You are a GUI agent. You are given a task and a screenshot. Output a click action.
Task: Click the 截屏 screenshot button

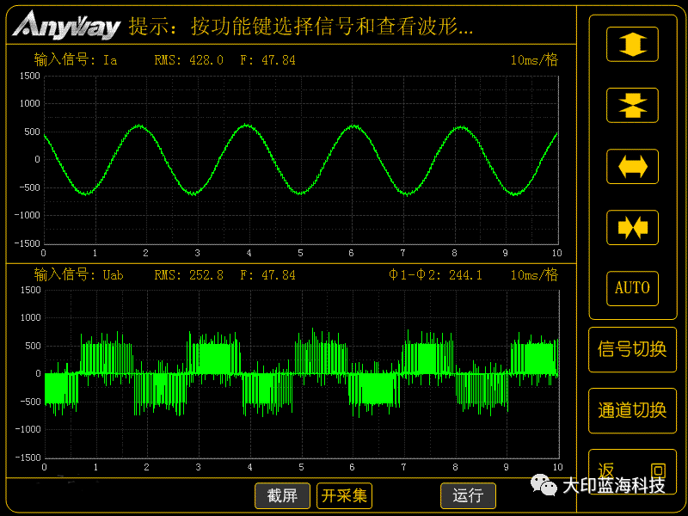pyautogui.click(x=283, y=496)
